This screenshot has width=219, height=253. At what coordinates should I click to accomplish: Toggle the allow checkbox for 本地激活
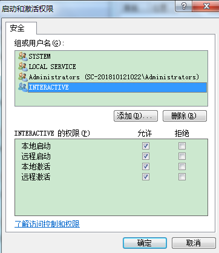pos(146,166)
